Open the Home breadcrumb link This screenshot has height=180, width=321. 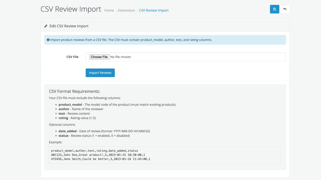tap(109, 10)
